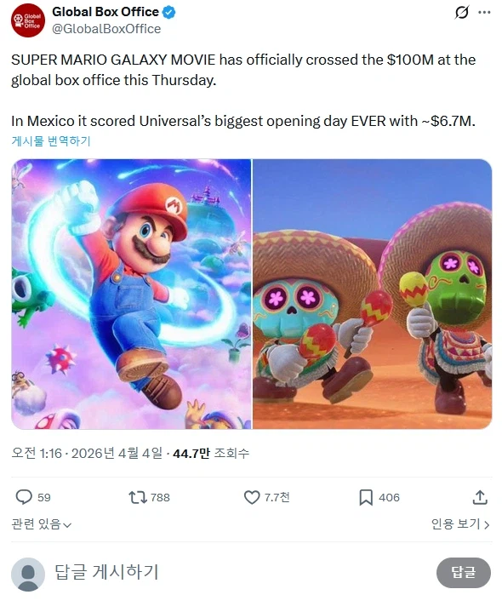Like the post with heart icon

[252, 497]
